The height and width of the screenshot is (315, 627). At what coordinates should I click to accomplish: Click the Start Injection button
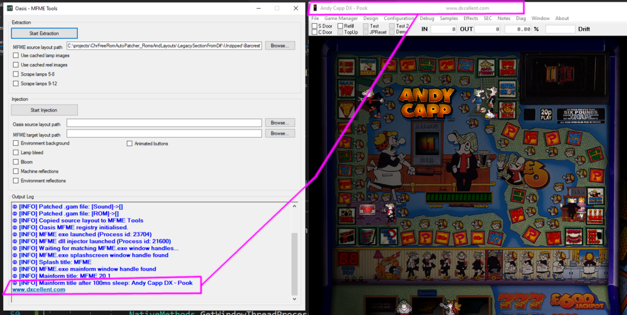45,110
